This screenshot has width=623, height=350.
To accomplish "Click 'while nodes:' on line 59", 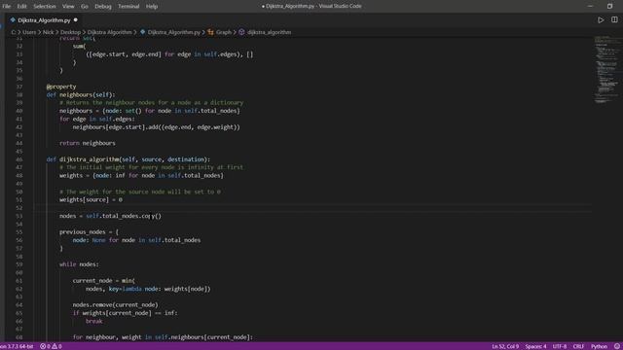I will pos(79,264).
